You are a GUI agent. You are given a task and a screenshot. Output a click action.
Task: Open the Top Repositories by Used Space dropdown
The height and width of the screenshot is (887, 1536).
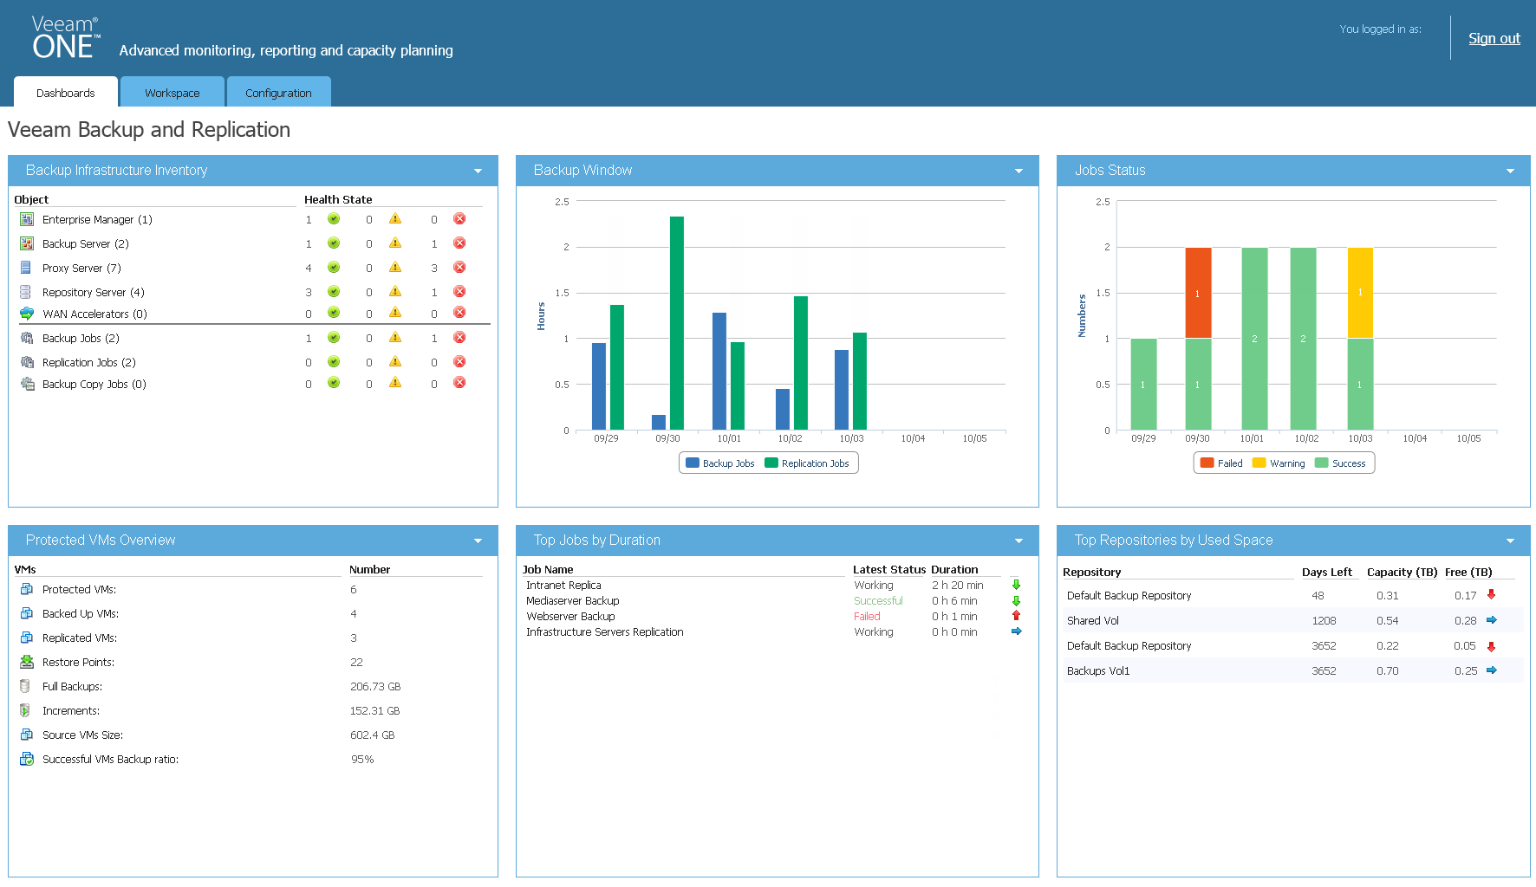(1512, 540)
